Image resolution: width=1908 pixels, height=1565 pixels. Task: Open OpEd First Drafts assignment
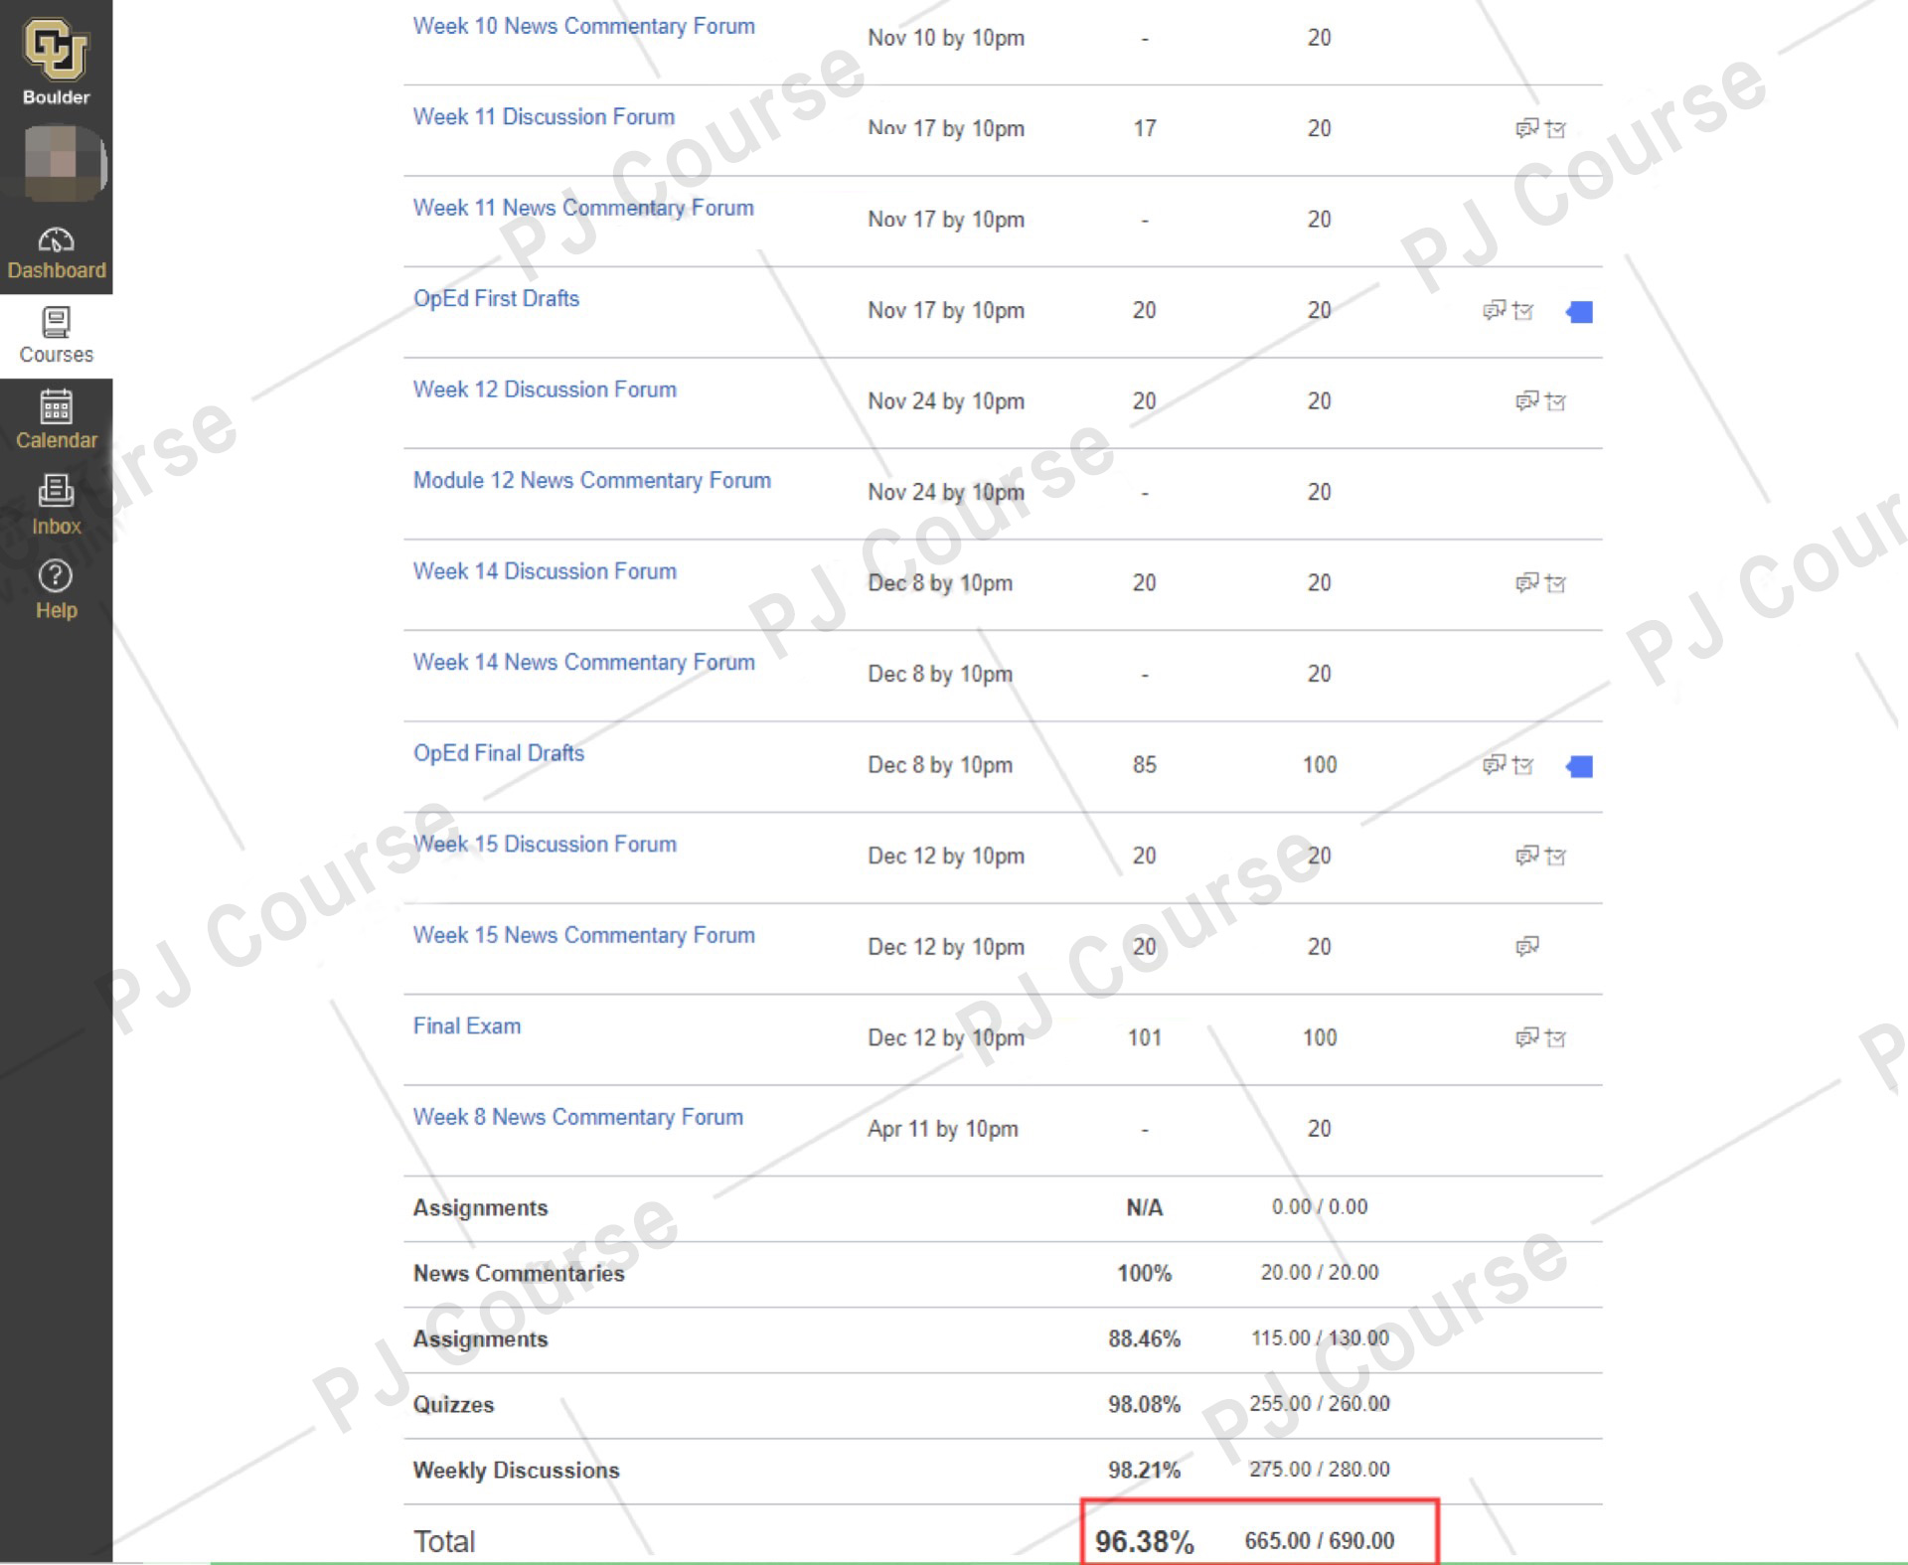(496, 298)
